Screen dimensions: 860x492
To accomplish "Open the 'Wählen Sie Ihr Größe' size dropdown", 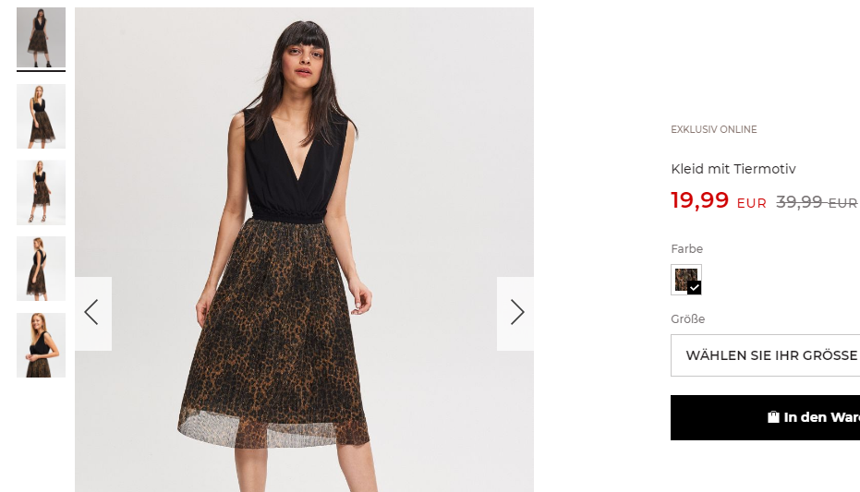I will [x=765, y=355].
